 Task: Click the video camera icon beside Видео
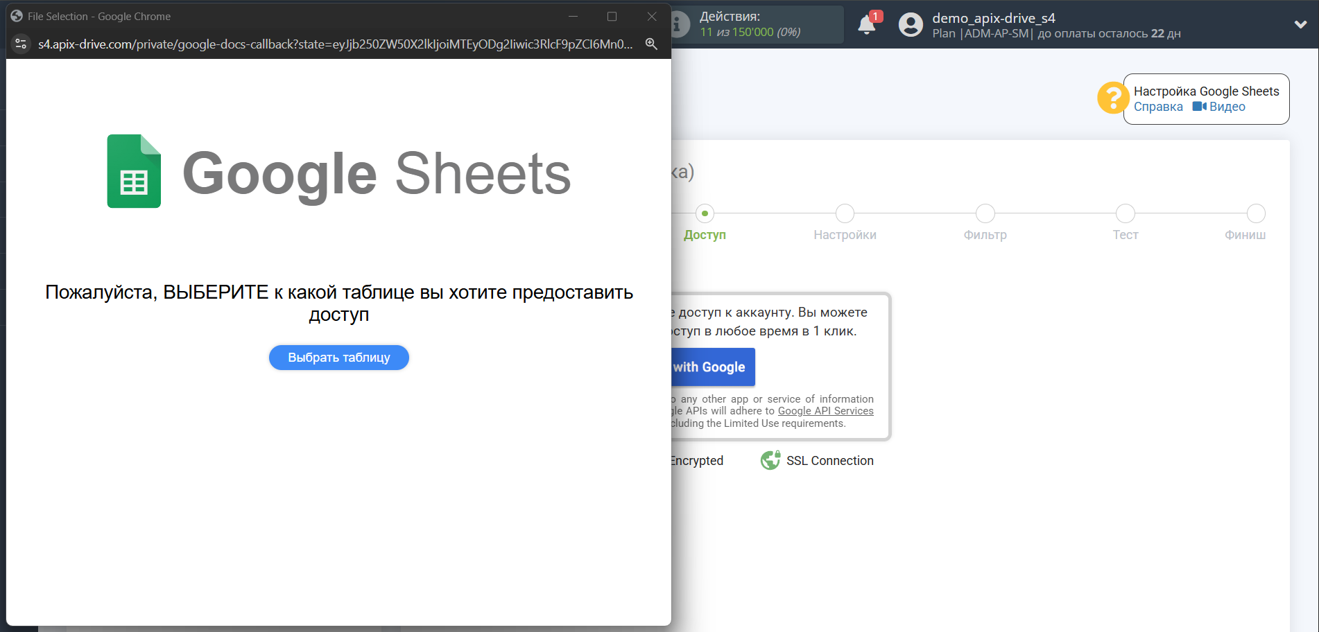tap(1199, 106)
